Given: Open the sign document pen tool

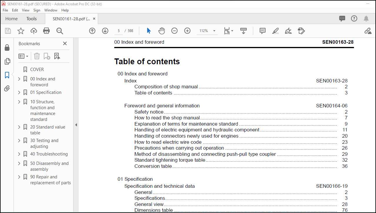Looking at the screenshot, I should click(288, 31).
